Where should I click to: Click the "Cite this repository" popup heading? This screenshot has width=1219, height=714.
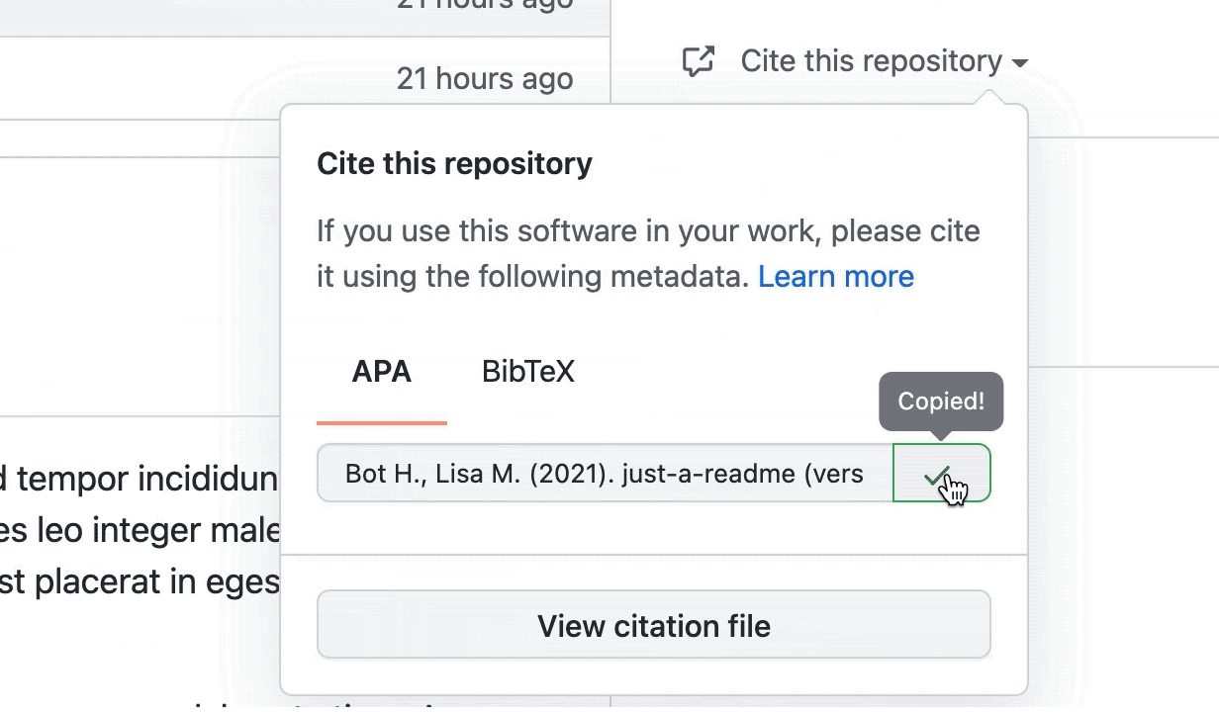(x=455, y=163)
